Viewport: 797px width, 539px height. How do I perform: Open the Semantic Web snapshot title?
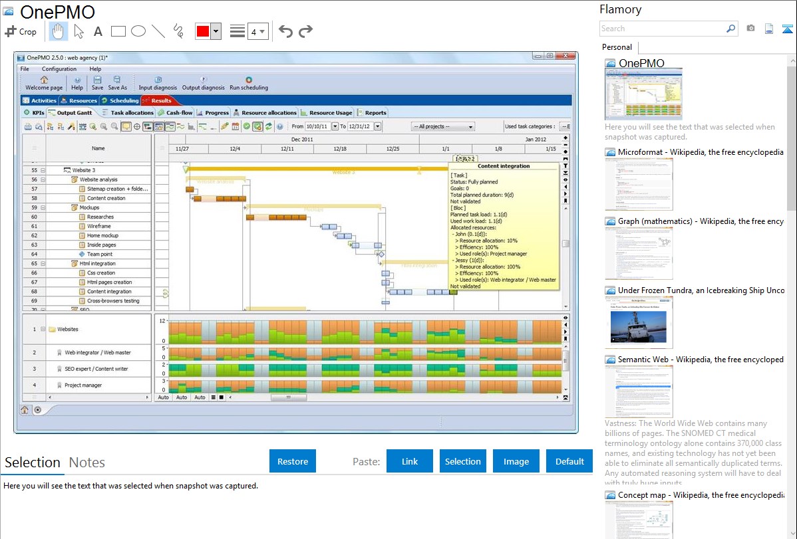[x=701, y=360]
